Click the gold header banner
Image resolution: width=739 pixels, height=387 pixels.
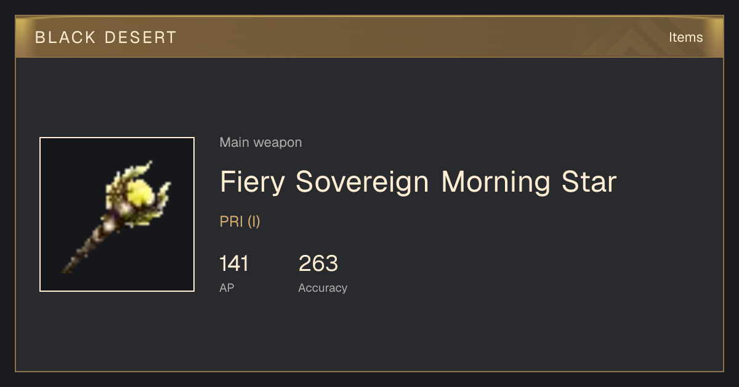click(369, 37)
